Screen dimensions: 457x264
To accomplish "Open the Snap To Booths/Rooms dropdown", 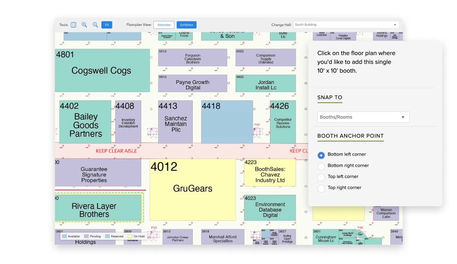I will point(363,117).
